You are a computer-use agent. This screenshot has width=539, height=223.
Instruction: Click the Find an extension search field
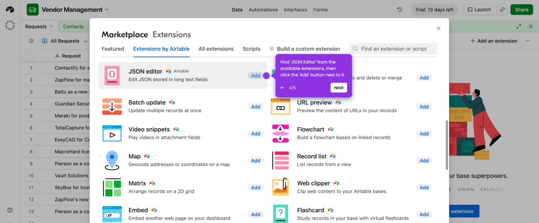[393, 49]
